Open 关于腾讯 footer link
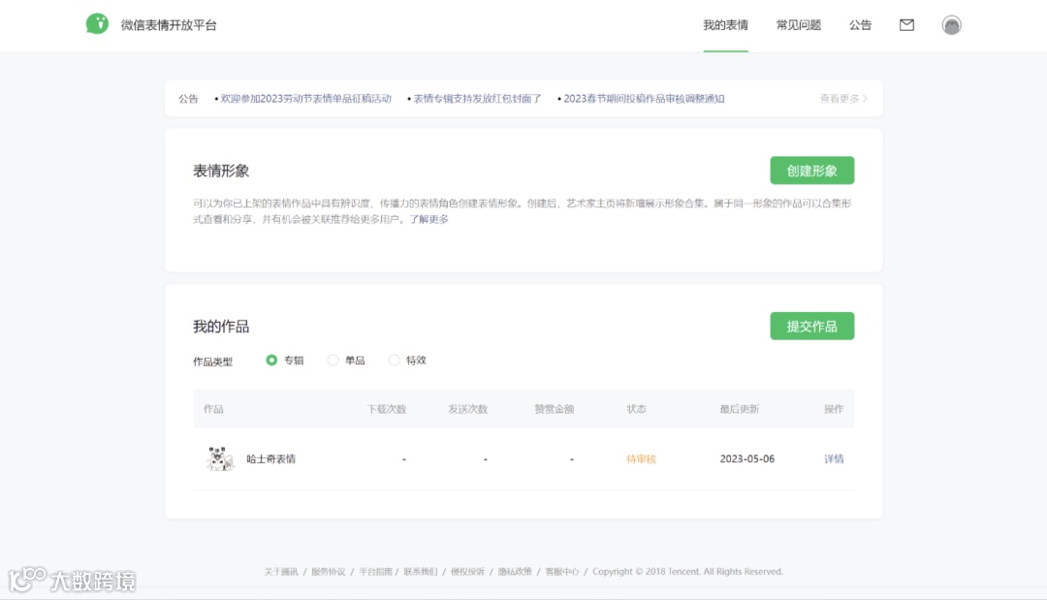Image resolution: width=1047 pixels, height=600 pixels. [x=281, y=571]
